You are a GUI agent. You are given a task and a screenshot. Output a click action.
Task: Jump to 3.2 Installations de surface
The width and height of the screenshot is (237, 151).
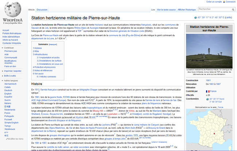pyautogui.click(x=49, y=61)
